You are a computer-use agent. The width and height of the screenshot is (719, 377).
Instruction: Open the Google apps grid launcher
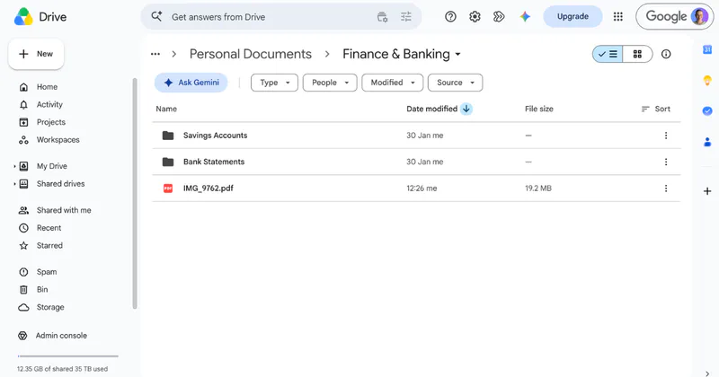617,16
